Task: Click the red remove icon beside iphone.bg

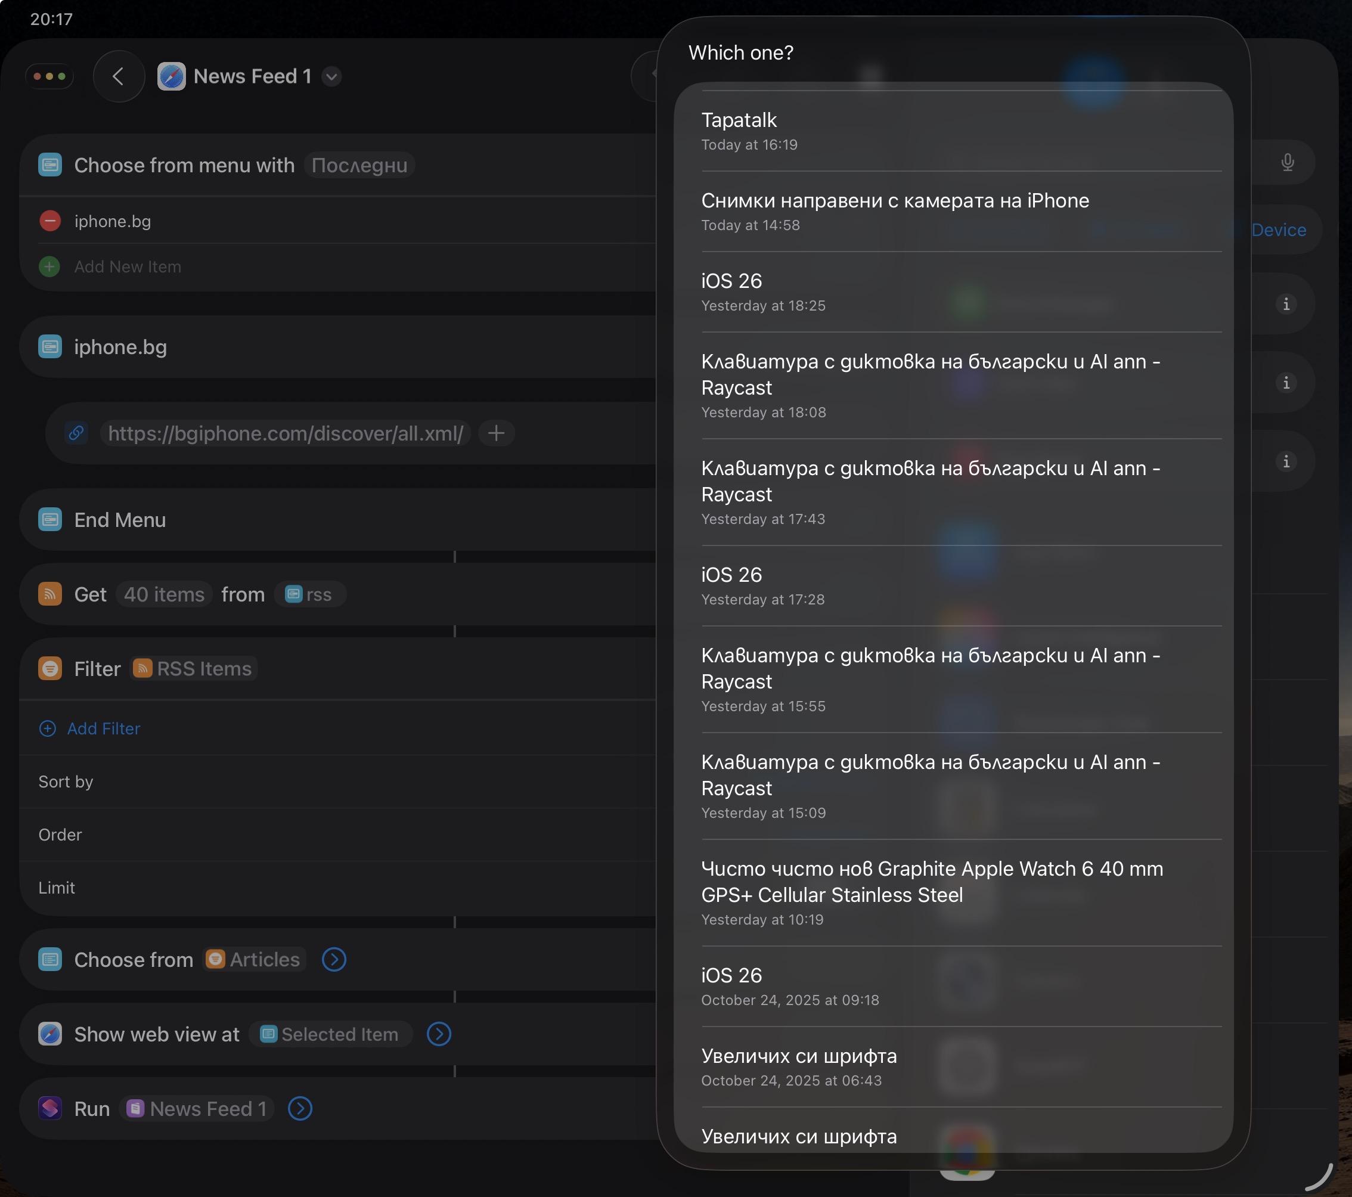Action: [x=49, y=221]
